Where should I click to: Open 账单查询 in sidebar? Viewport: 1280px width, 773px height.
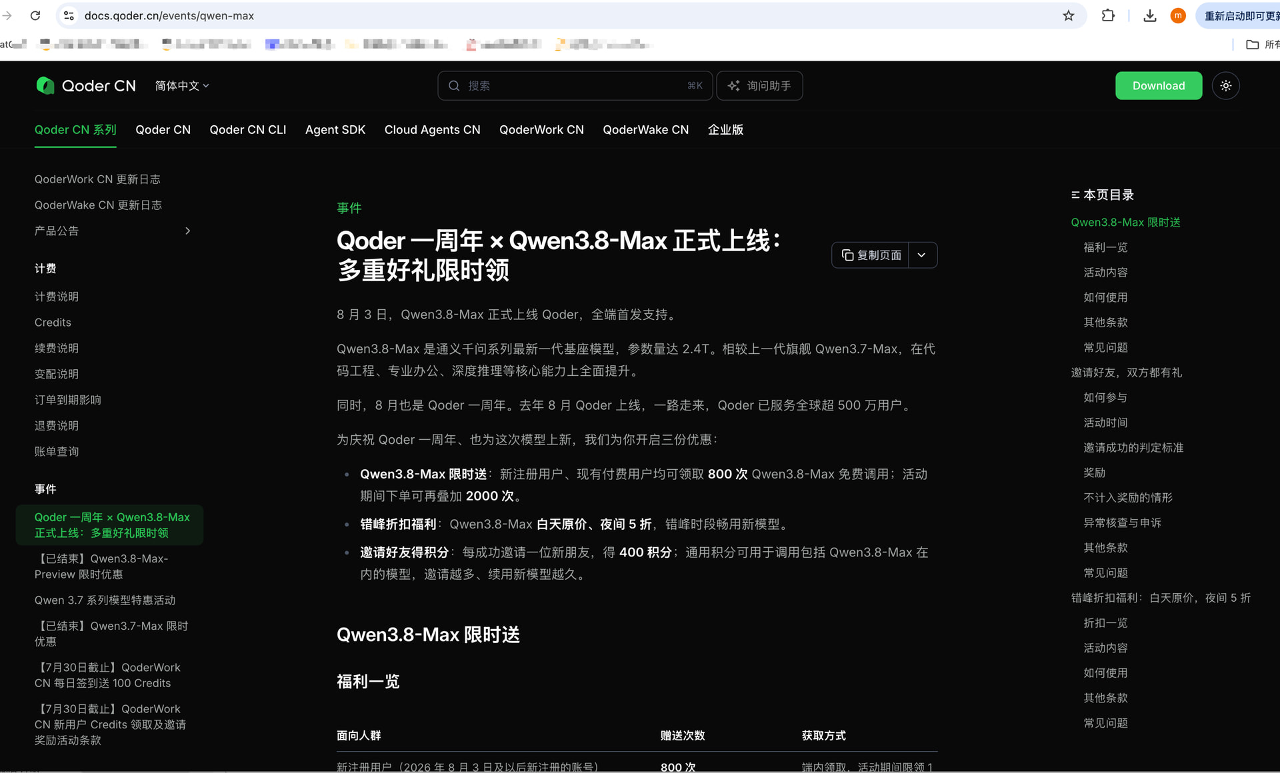[57, 451]
